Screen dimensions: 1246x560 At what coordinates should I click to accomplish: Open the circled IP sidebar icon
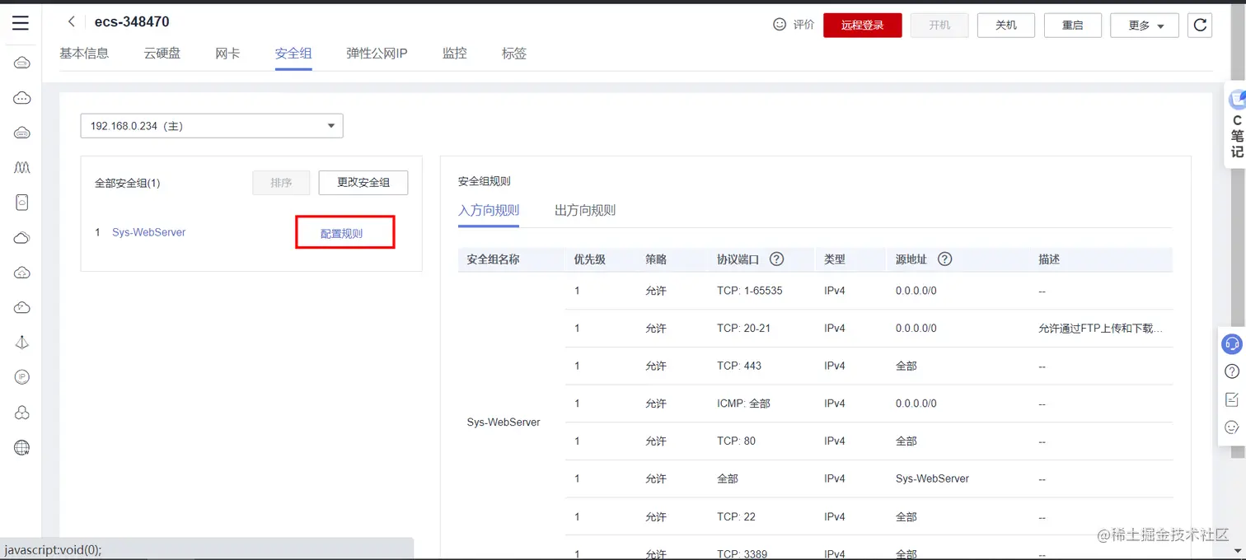pos(22,377)
